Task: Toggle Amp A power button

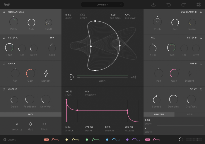Action: [4, 64]
